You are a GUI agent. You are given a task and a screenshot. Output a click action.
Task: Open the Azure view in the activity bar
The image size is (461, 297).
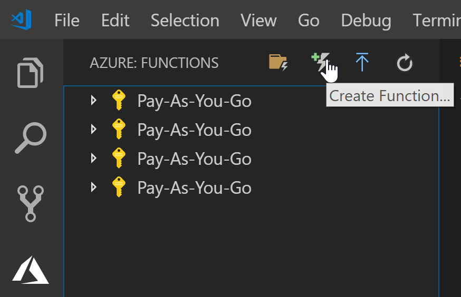(x=31, y=270)
